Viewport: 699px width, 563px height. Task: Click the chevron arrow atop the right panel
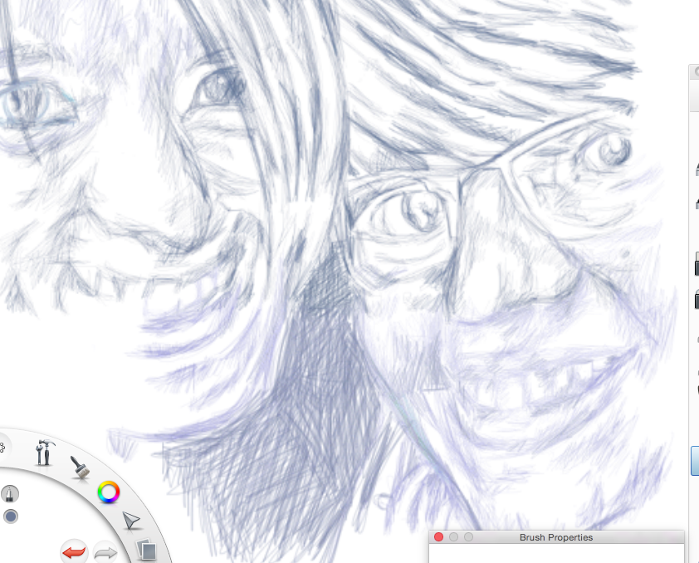[696, 71]
